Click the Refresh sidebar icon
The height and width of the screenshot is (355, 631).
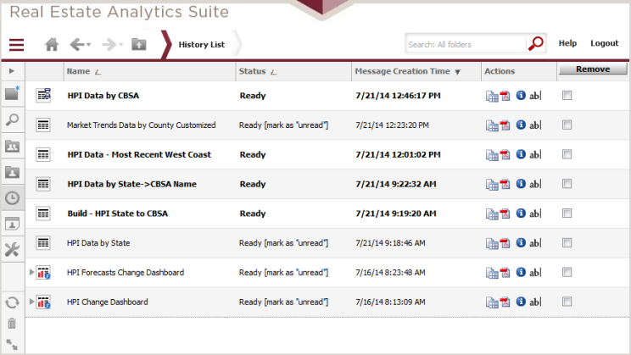[12, 302]
